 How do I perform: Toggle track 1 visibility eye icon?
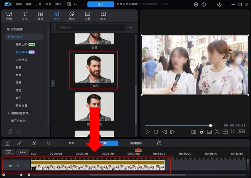tap(18, 165)
